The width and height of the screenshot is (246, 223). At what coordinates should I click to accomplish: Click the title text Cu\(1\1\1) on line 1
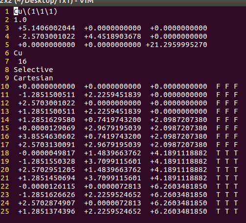coord(36,11)
